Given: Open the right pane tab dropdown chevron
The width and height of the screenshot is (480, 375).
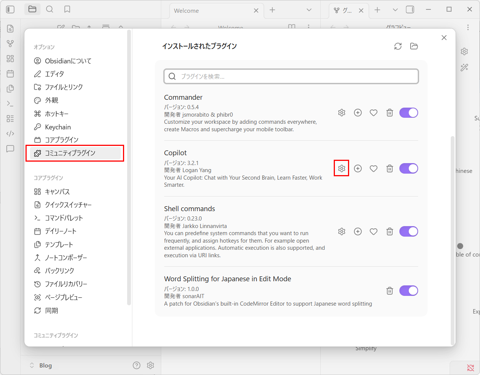Looking at the screenshot, I should [395, 10].
